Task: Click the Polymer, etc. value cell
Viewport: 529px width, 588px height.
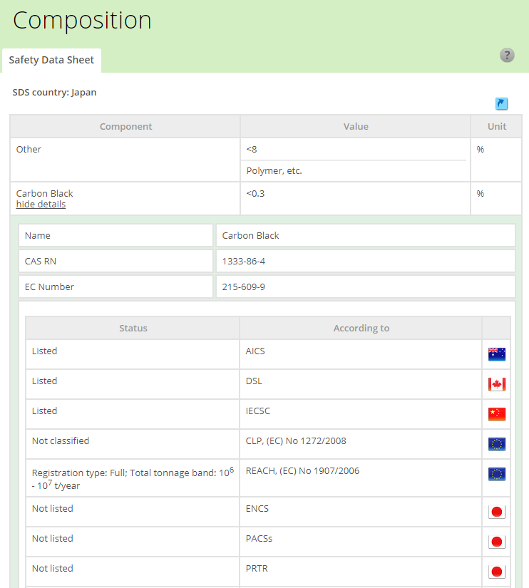Action: pyautogui.click(x=274, y=171)
